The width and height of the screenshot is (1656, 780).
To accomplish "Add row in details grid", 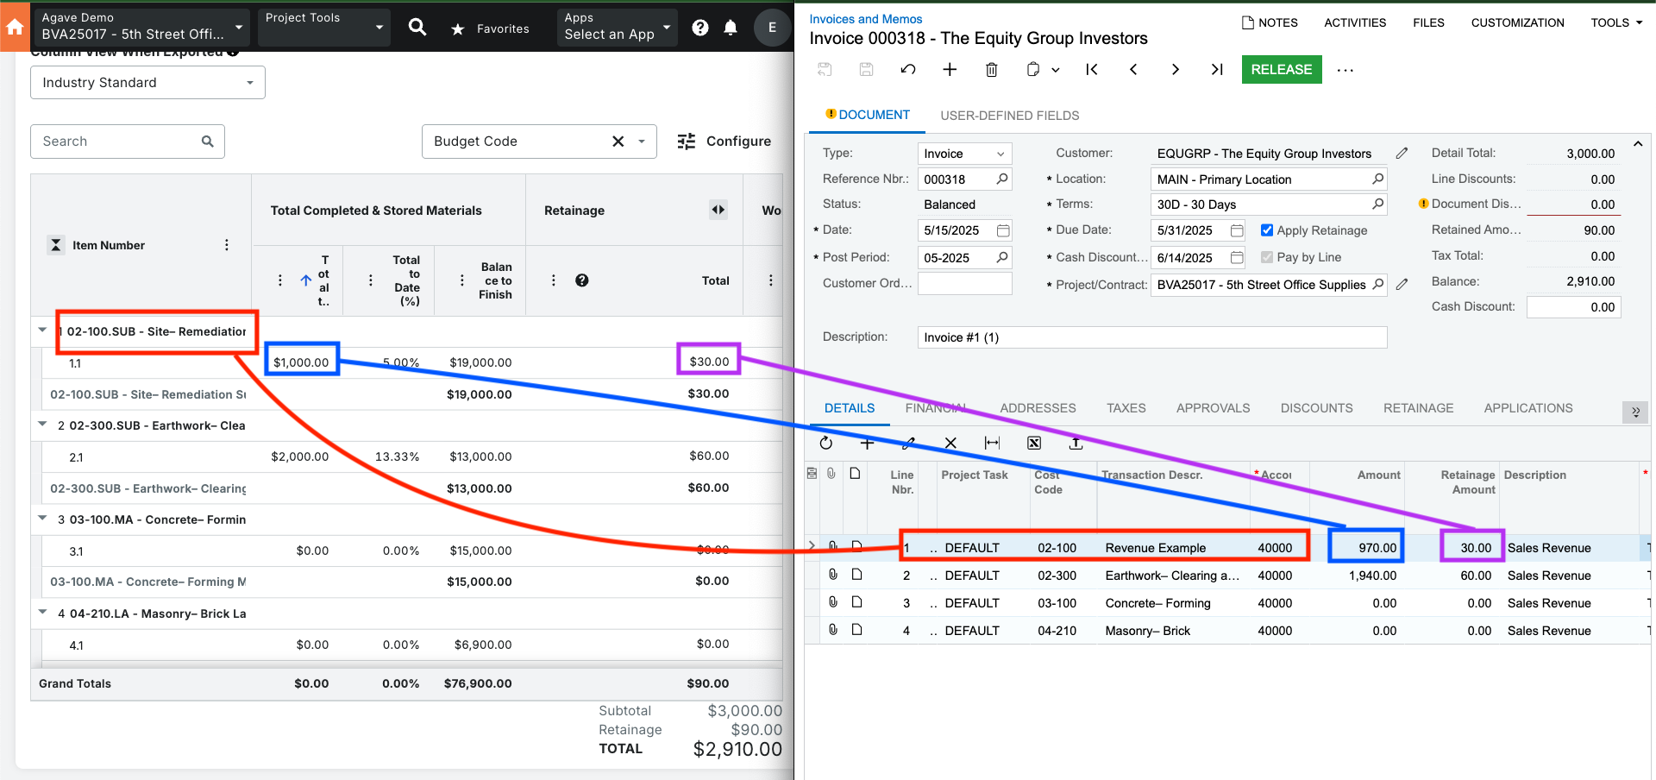I will (x=868, y=443).
